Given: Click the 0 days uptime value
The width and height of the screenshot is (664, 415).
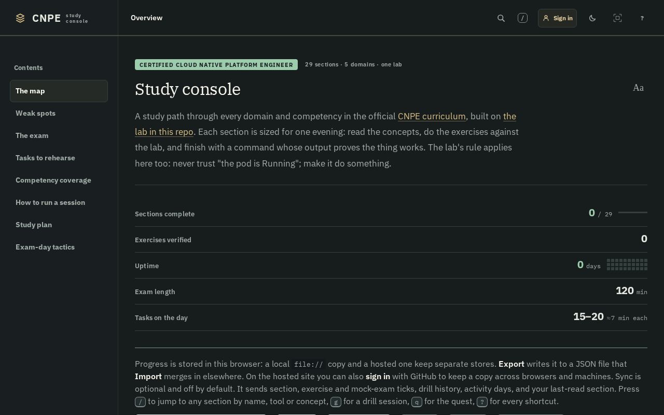Looking at the screenshot, I should coord(589,265).
